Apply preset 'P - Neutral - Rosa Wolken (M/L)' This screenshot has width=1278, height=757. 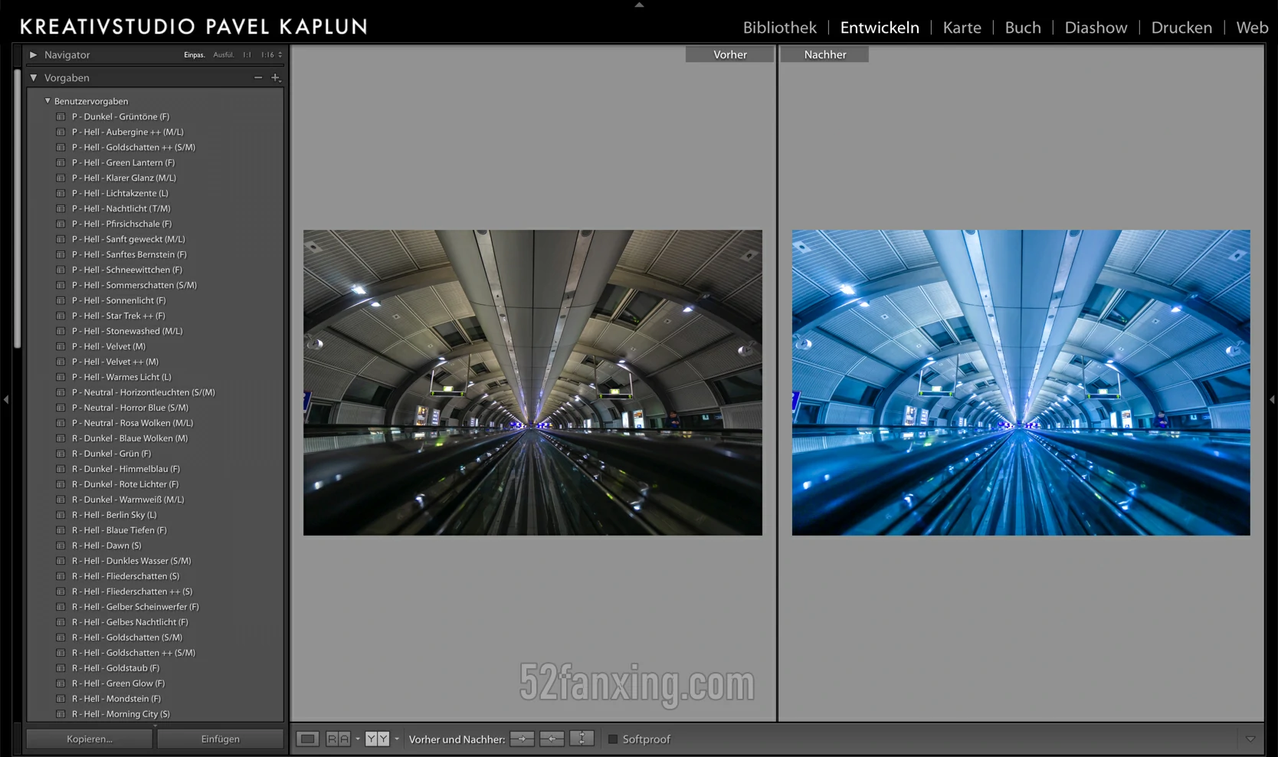click(133, 423)
